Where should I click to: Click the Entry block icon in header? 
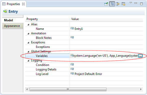(x=5, y=11)
